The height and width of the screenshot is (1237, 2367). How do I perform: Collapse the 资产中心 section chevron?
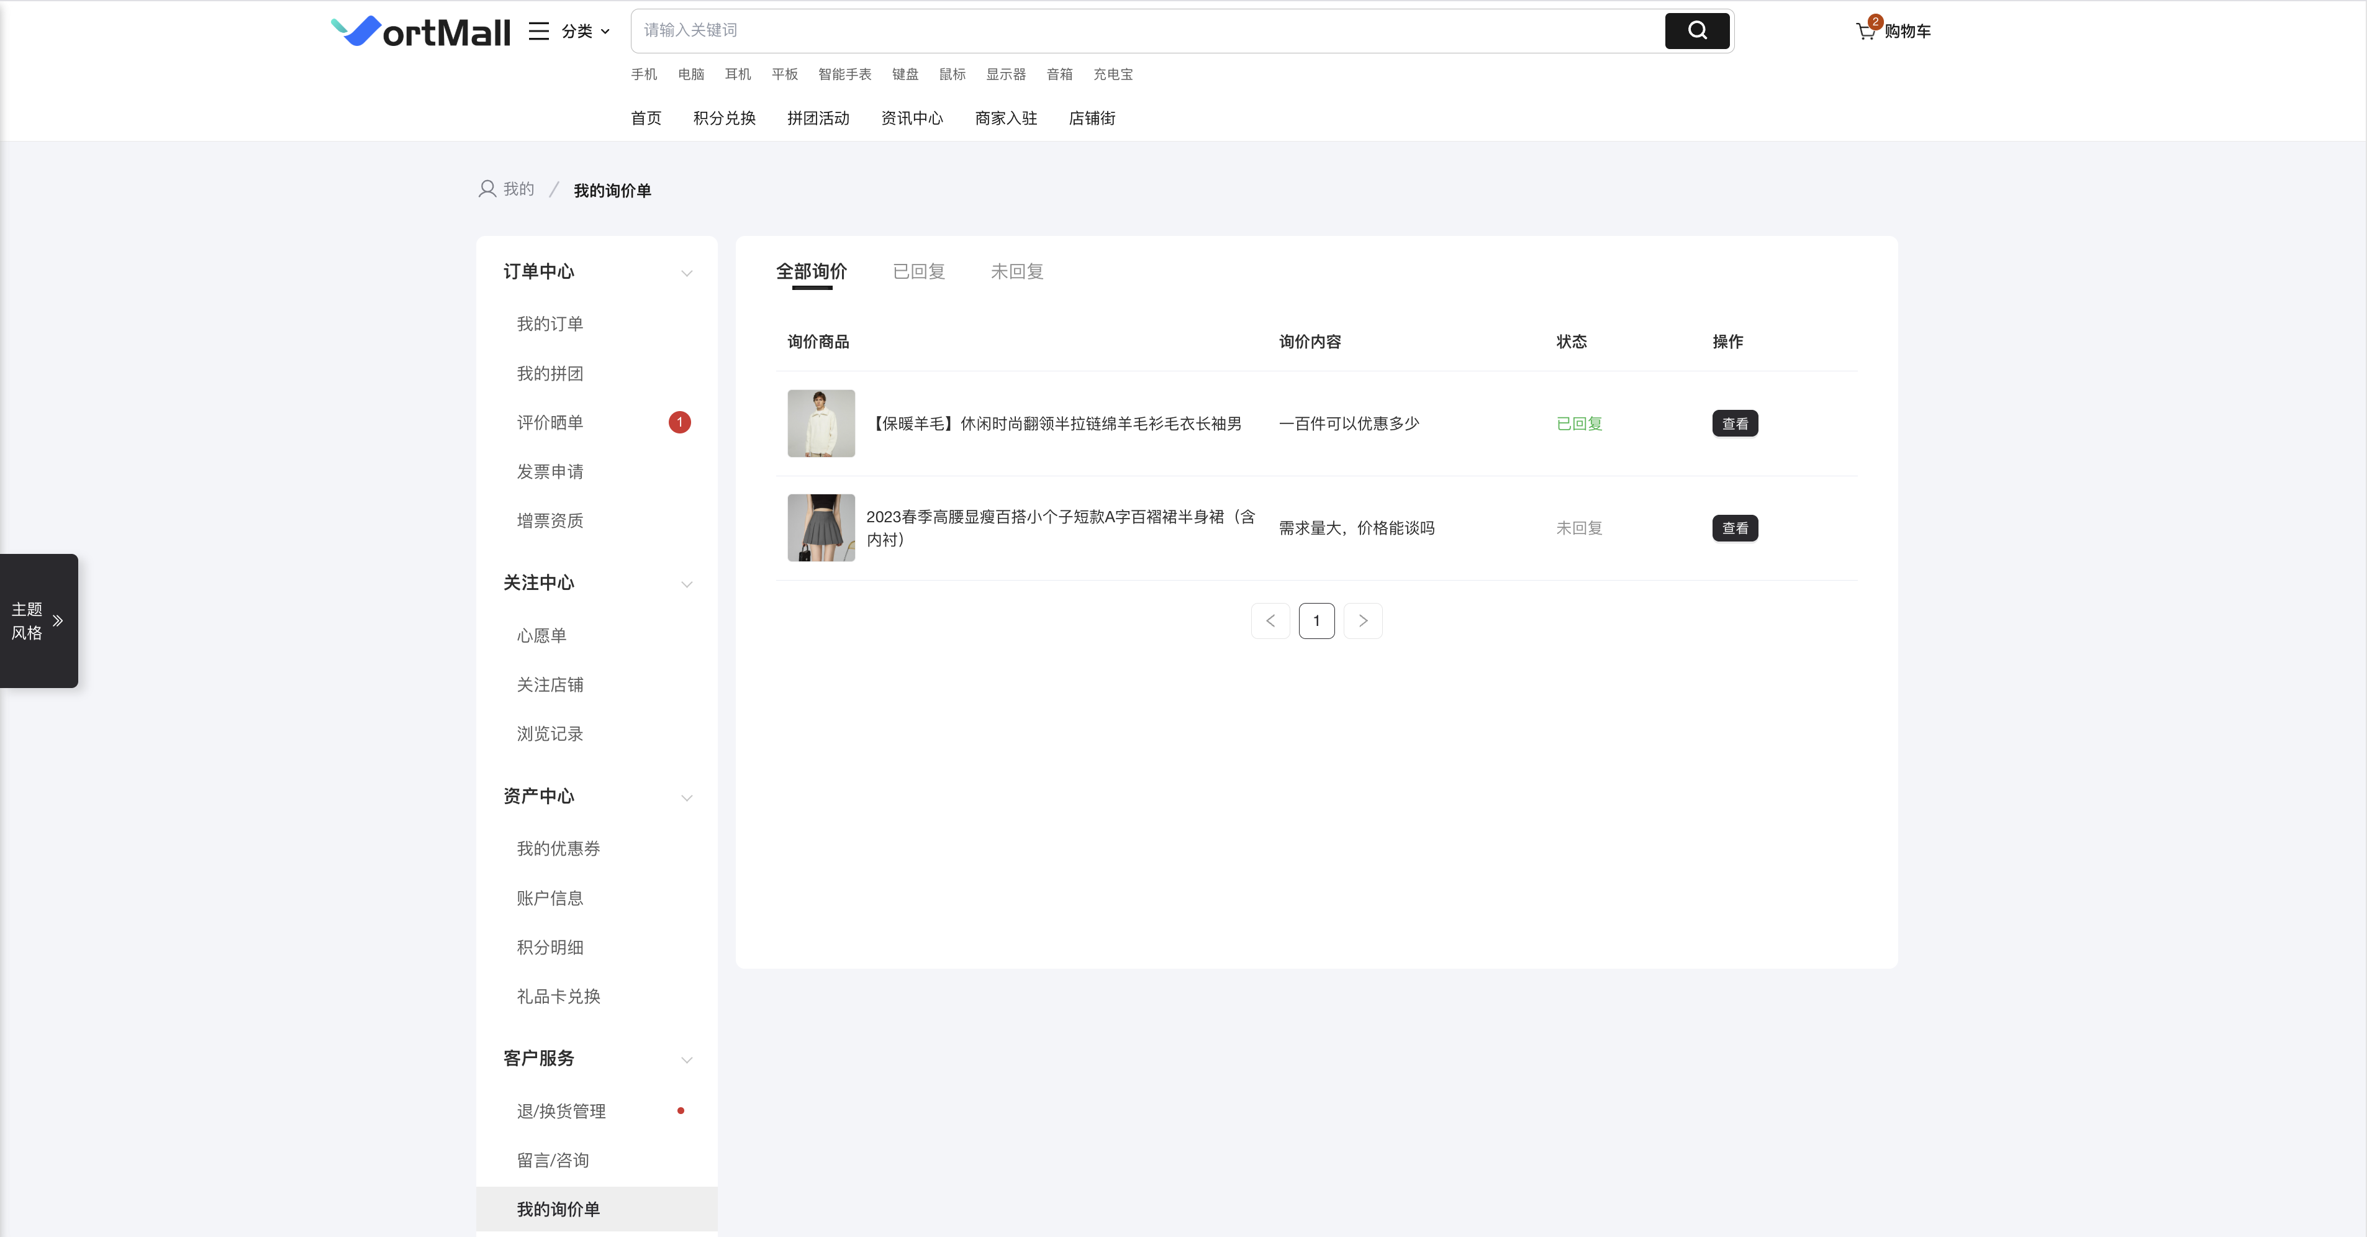686,798
